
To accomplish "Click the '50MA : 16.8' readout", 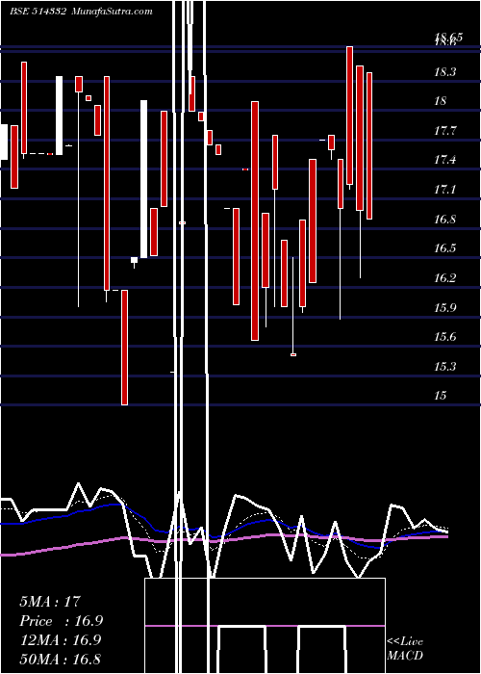I will (60, 659).
